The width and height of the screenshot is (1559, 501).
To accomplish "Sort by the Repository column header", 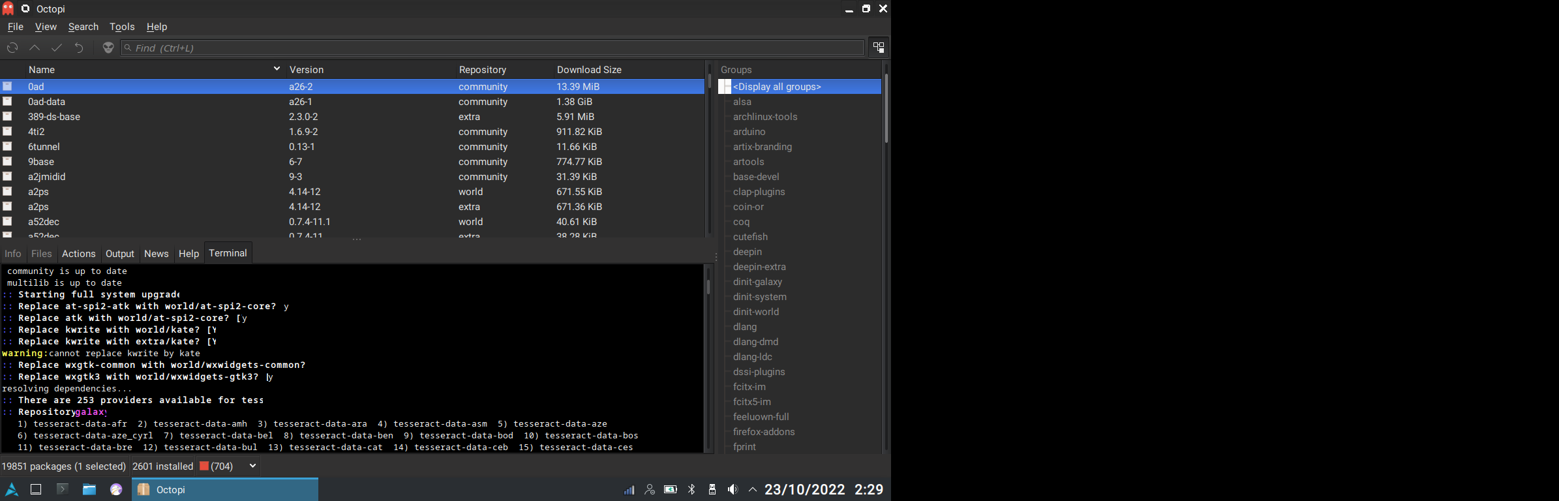I will click(504, 70).
